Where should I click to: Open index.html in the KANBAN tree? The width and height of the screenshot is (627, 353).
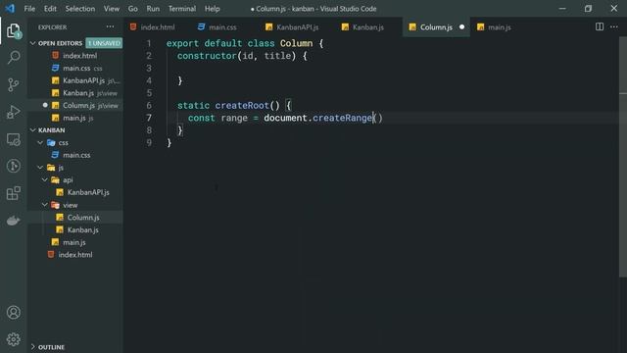click(x=75, y=255)
